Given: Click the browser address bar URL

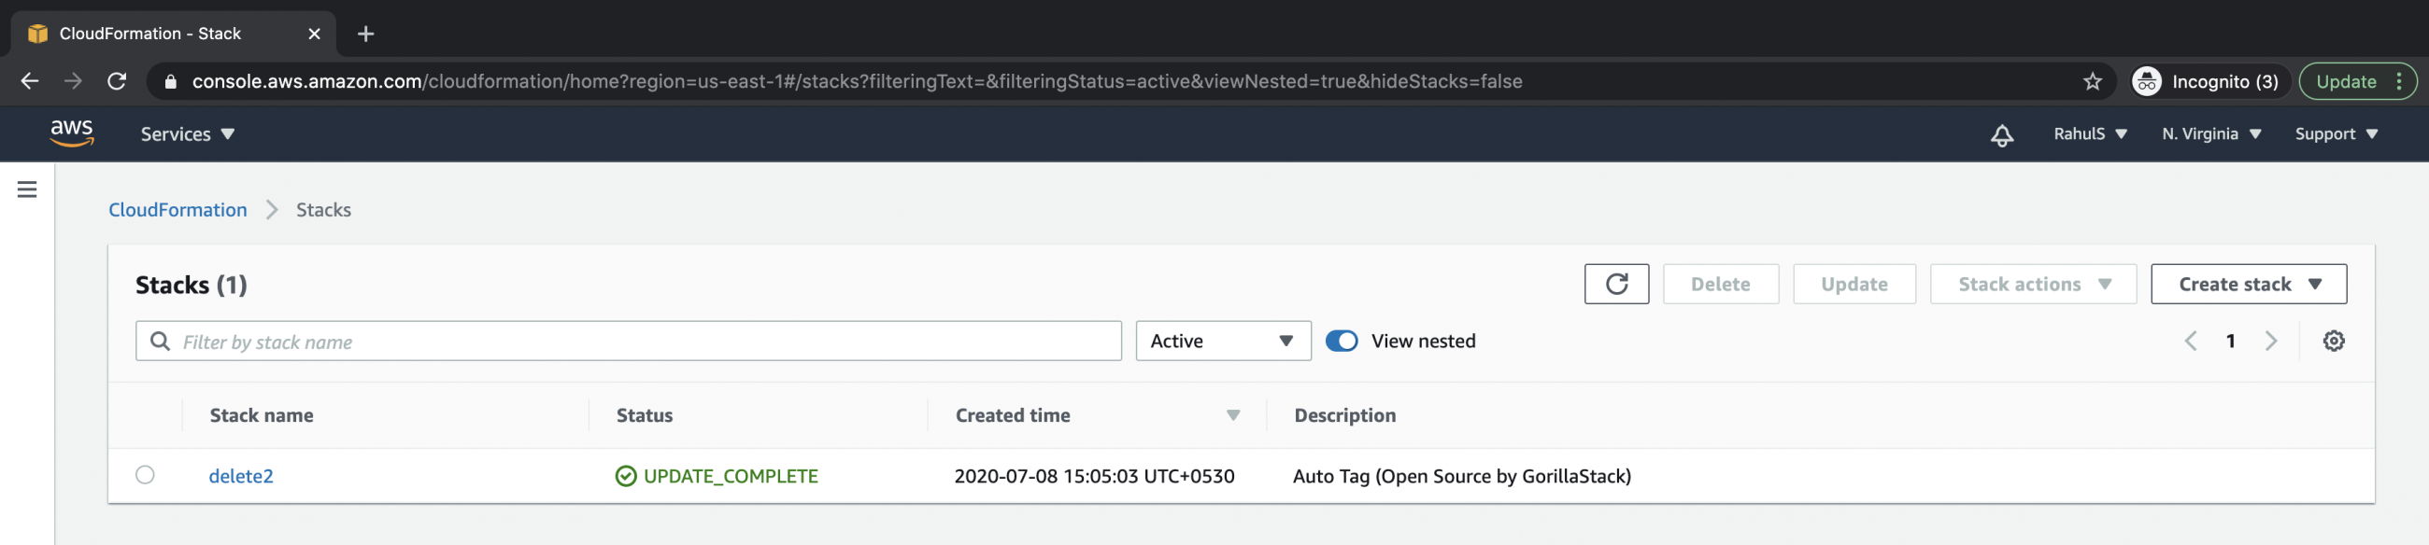Looking at the screenshot, I should 856,82.
